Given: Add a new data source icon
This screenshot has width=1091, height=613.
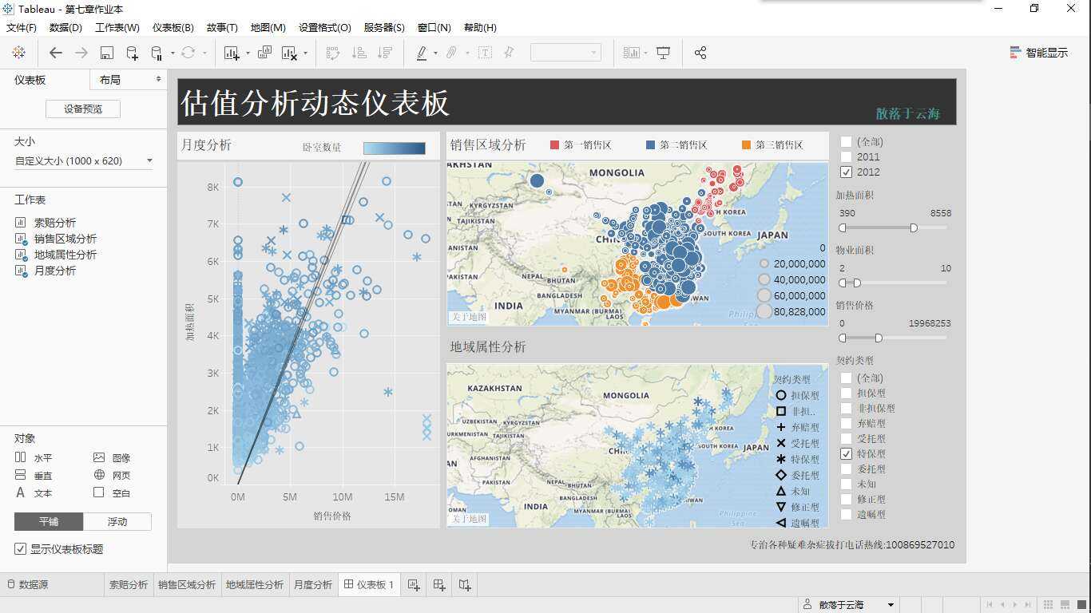Looking at the screenshot, I should [133, 53].
